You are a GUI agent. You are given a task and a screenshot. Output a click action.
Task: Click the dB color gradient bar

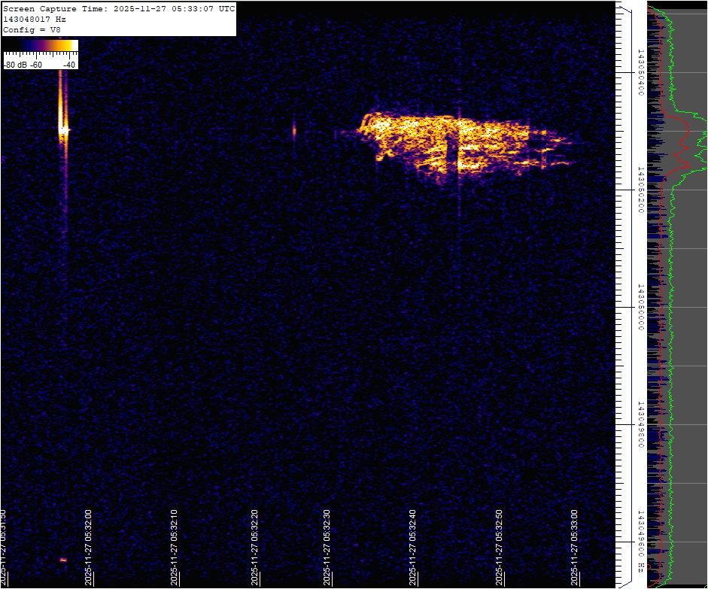coord(41,46)
